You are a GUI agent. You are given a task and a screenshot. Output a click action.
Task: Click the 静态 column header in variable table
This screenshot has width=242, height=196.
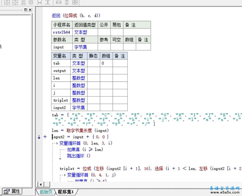click(94, 56)
